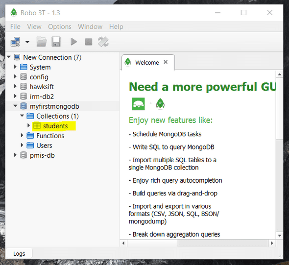The width and height of the screenshot is (289, 265).
Task: Open the Logs panel button
Action: (19, 254)
